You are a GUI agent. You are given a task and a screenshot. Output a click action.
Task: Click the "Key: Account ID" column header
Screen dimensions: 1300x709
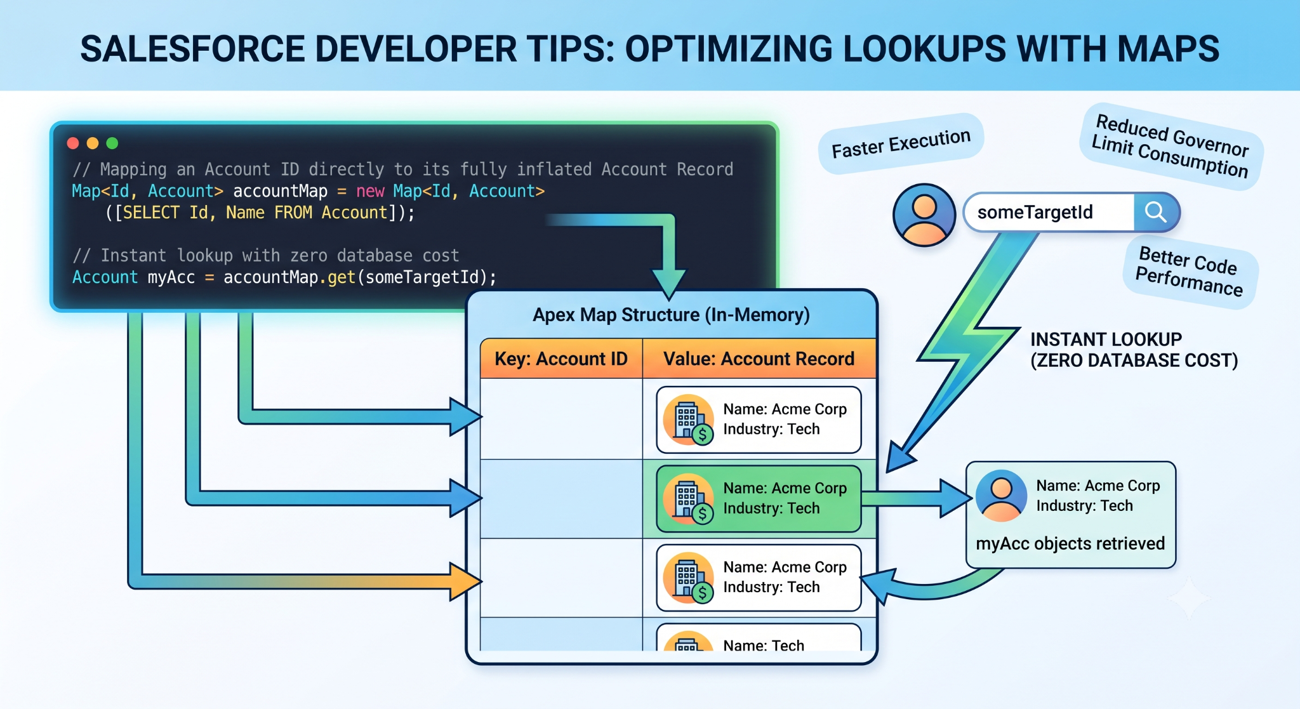[561, 359]
